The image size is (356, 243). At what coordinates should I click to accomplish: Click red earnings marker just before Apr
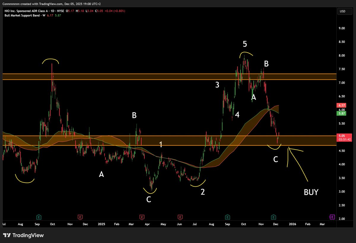pyautogui.click(x=142, y=217)
